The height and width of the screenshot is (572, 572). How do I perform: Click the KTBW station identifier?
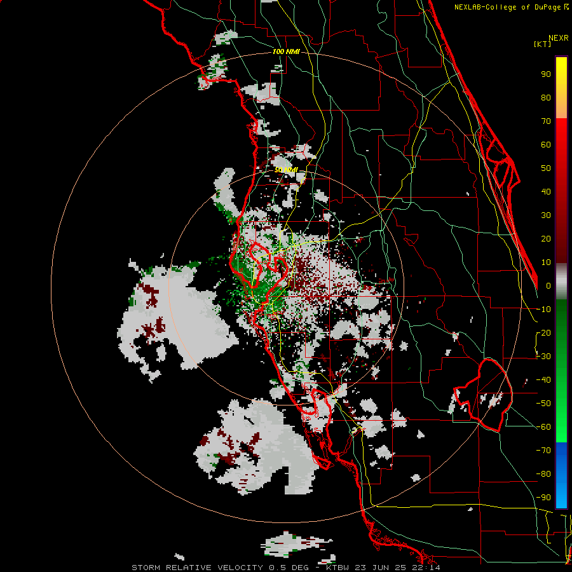338,568
